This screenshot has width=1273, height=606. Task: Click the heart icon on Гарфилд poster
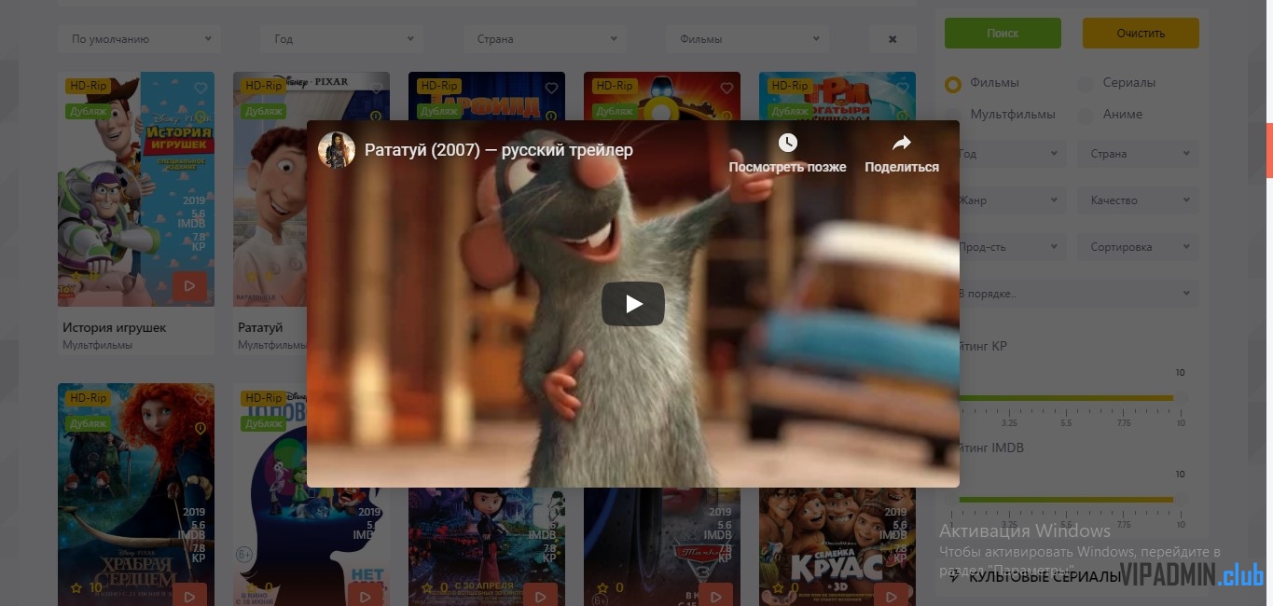coord(551,89)
